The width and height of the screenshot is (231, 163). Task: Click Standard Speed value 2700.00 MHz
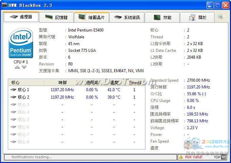click(x=198, y=80)
